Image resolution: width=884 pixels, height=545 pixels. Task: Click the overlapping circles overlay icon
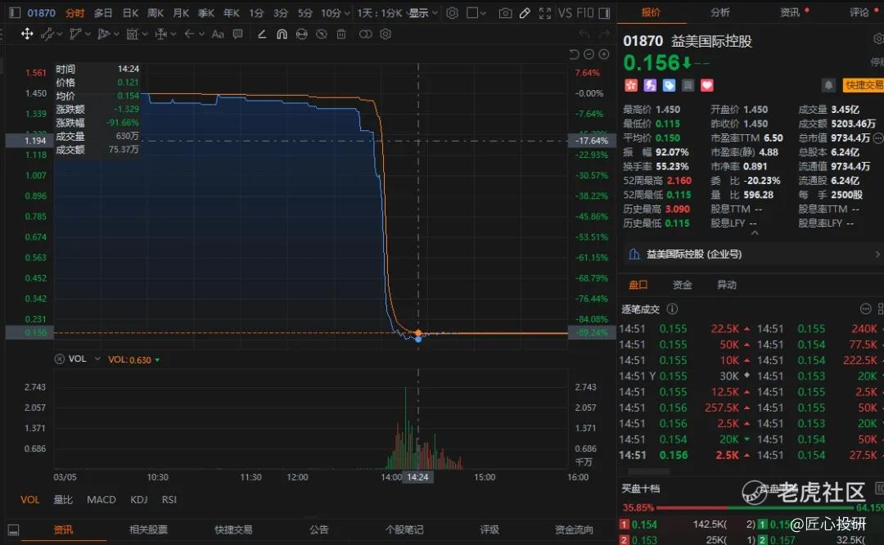point(365,34)
